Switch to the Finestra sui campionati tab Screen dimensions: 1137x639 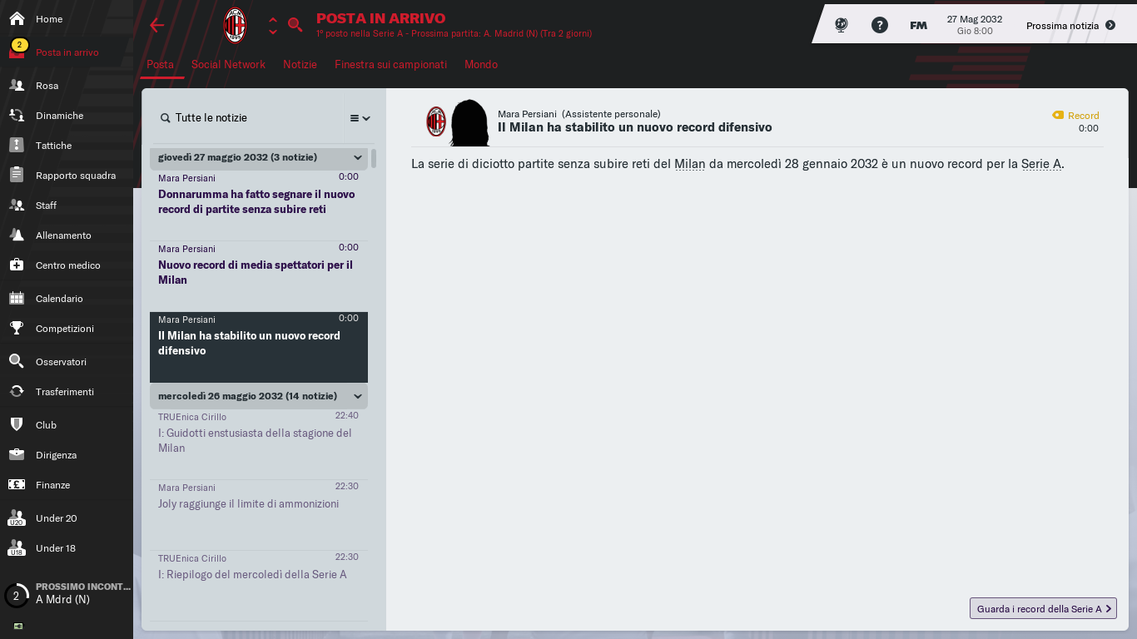pos(390,64)
